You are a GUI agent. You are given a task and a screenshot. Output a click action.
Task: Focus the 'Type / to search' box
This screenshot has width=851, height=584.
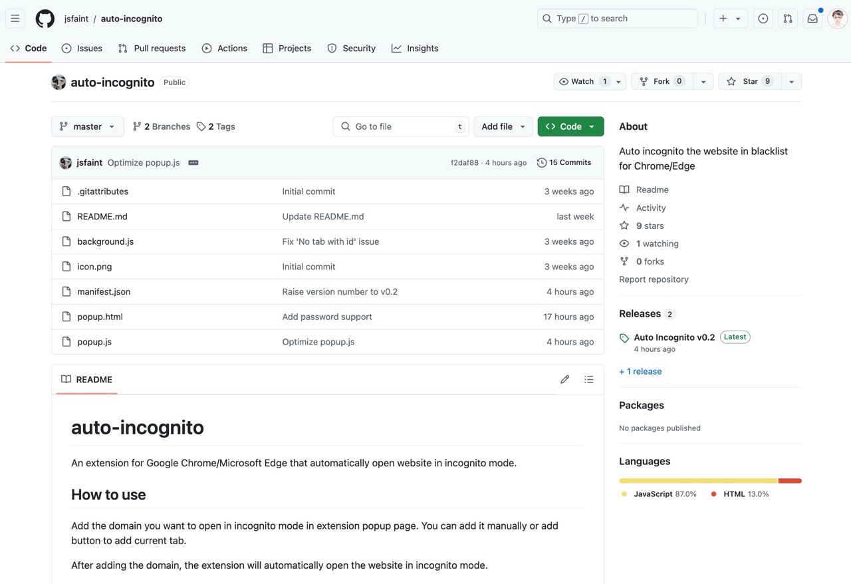(617, 19)
